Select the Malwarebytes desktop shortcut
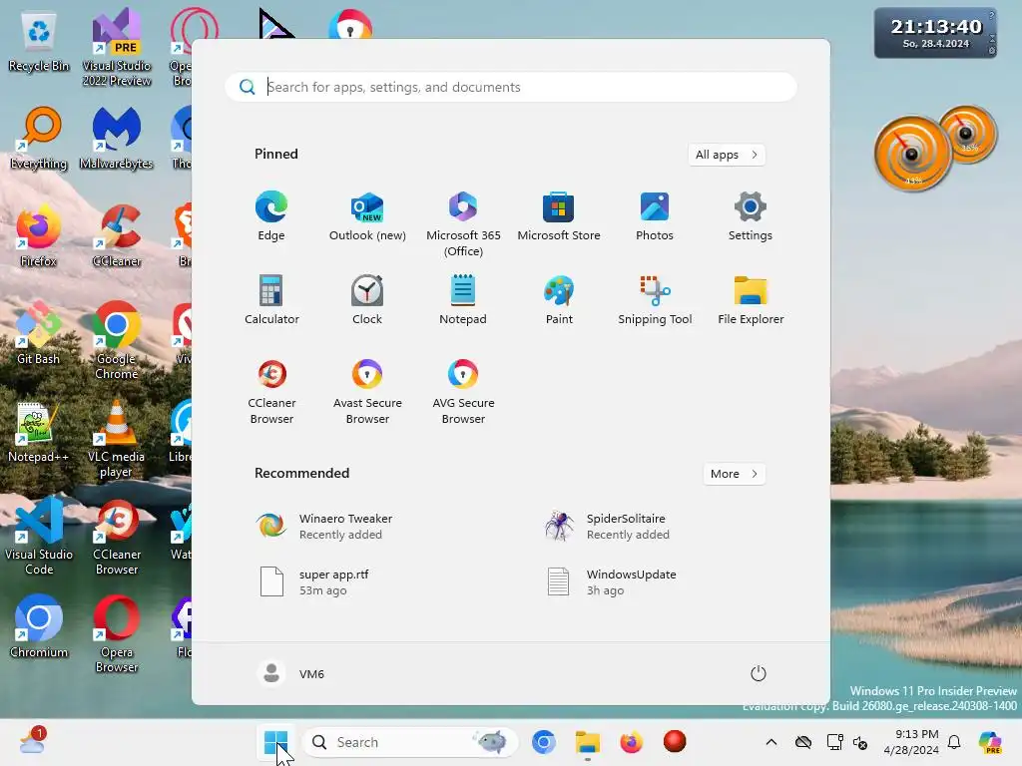1022x766 pixels. pyautogui.click(x=117, y=138)
